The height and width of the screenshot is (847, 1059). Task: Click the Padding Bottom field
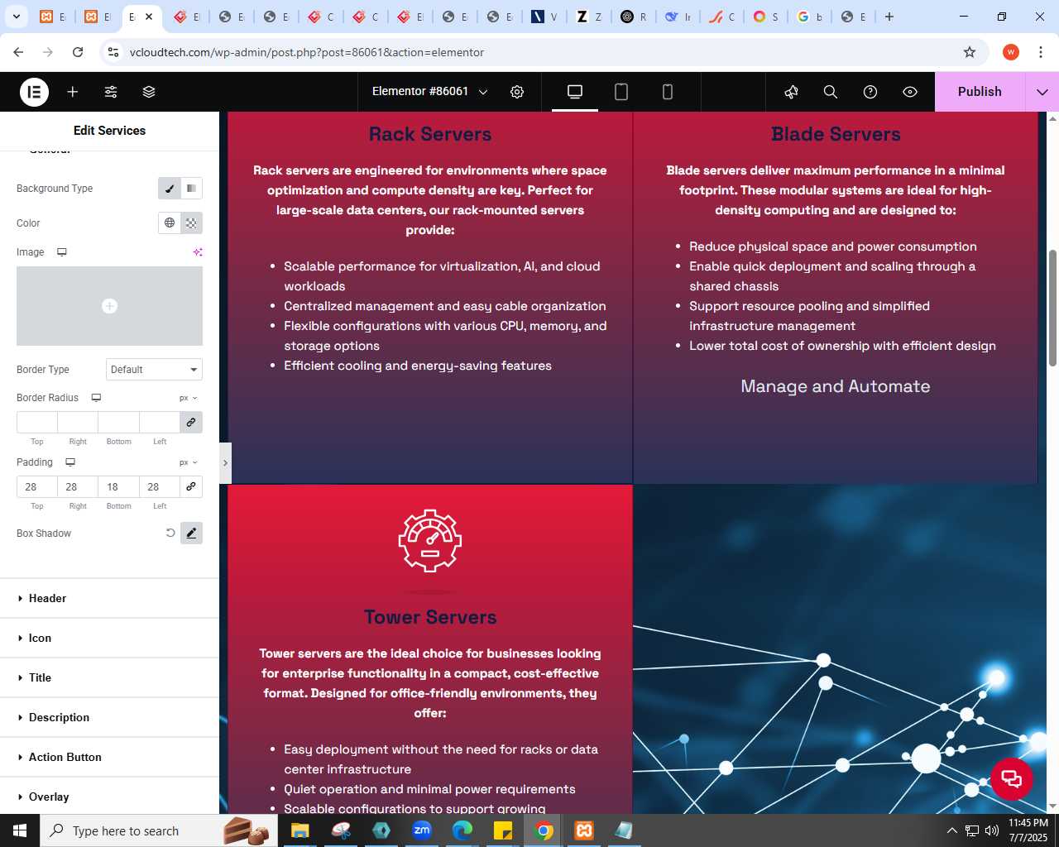coord(118,486)
